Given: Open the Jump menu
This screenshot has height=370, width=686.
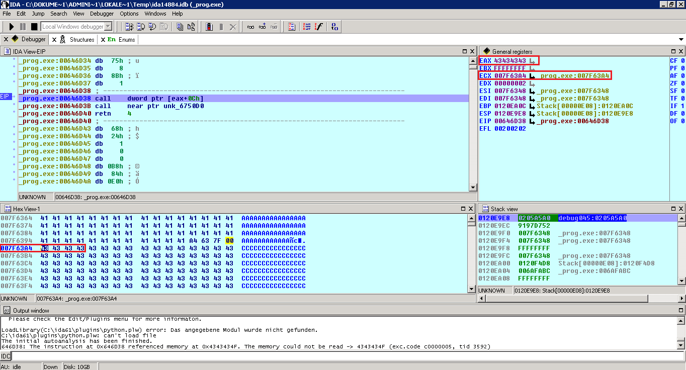Looking at the screenshot, I should pos(38,14).
